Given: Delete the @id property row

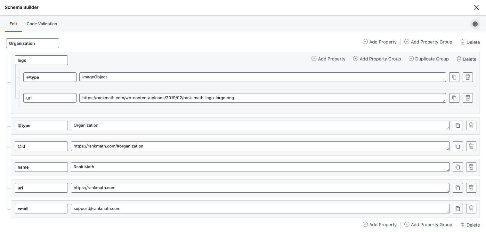Looking at the screenshot, I should point(471,146).
